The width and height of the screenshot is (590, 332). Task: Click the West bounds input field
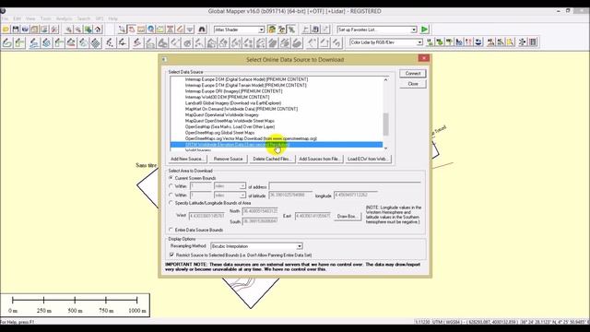click(206, 216)
